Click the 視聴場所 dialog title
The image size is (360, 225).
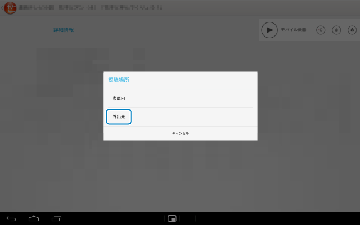[x=119, y=80]
